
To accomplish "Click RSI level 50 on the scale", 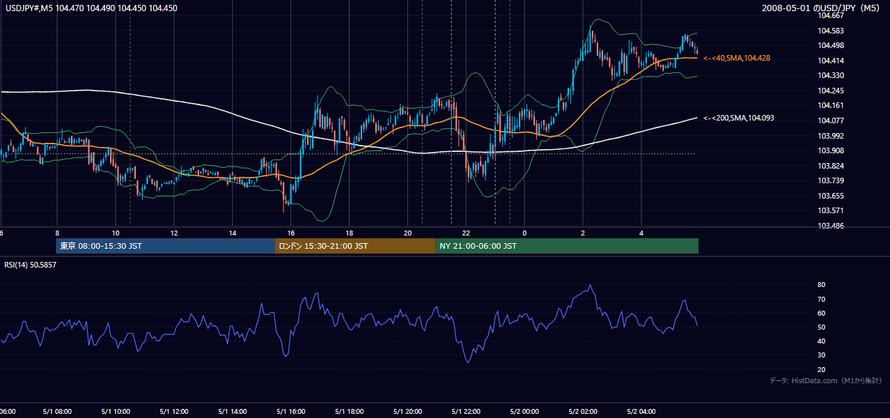I will click(822, 327).
